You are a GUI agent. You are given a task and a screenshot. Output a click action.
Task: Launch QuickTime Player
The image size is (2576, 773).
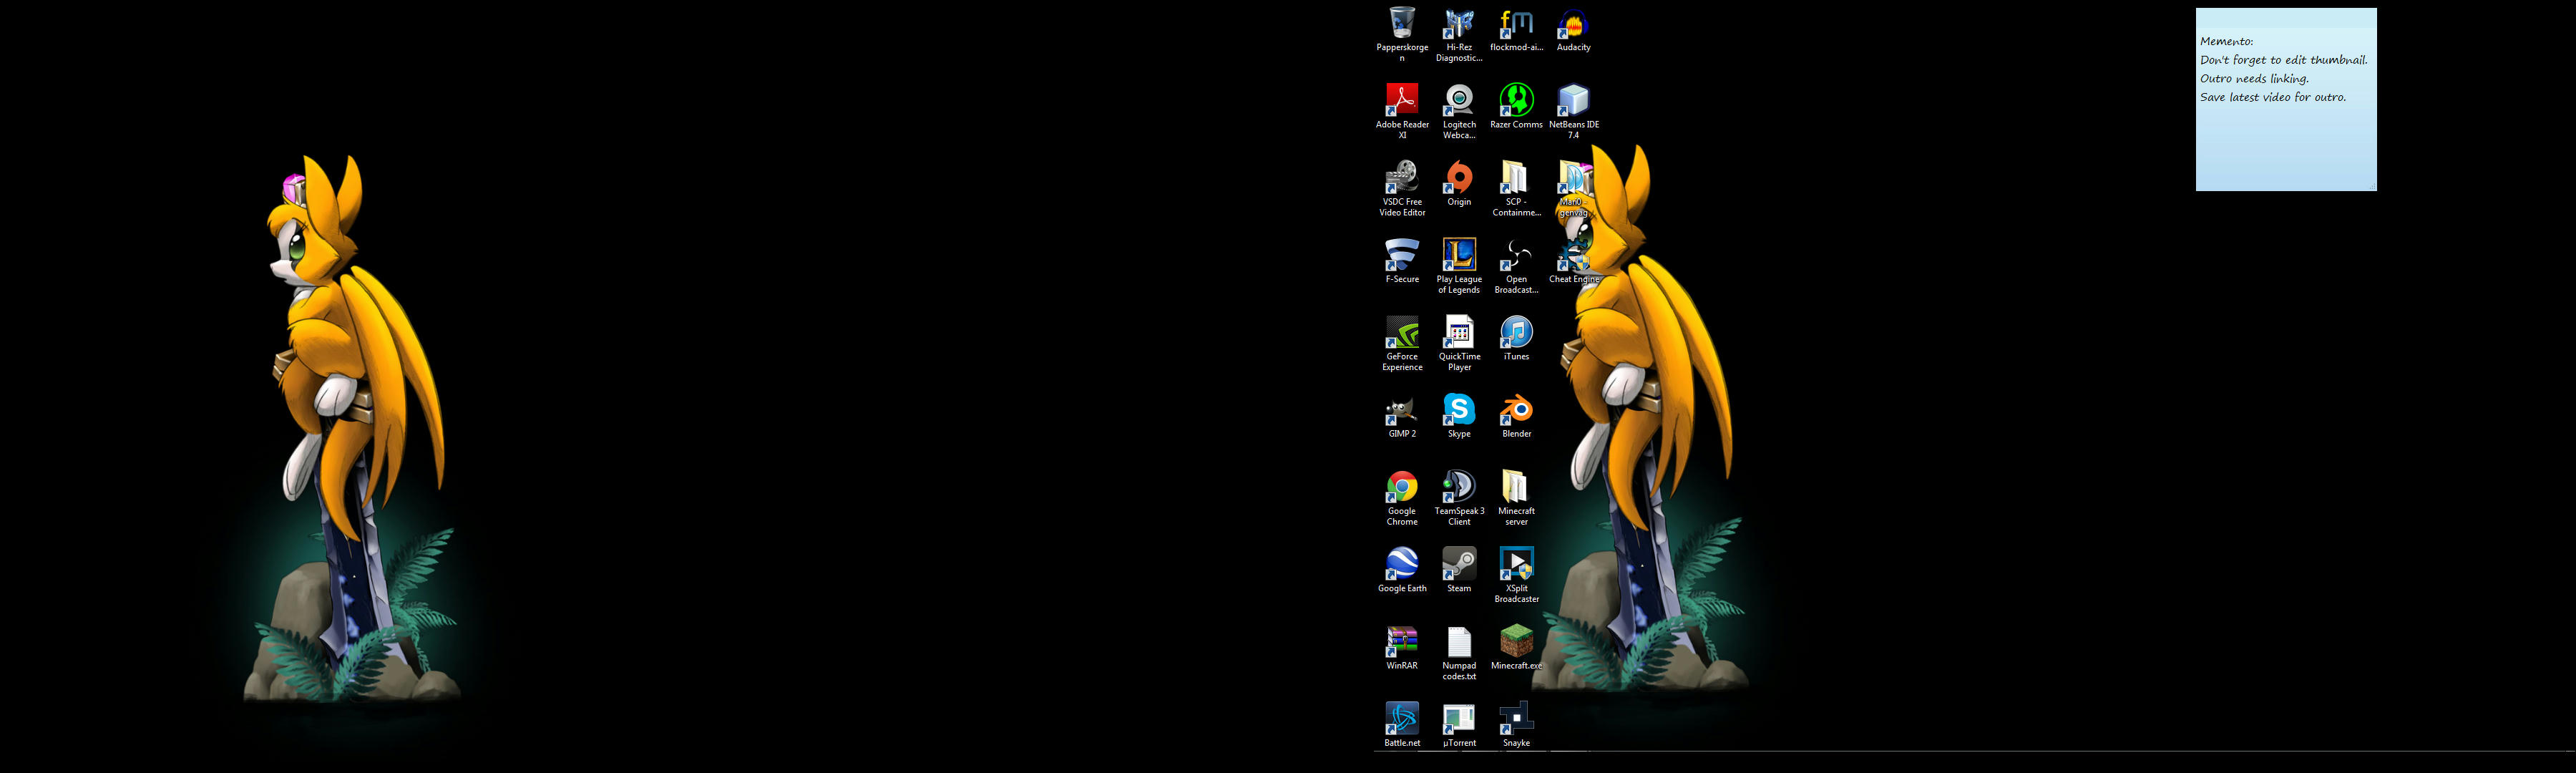[1459, 342]
